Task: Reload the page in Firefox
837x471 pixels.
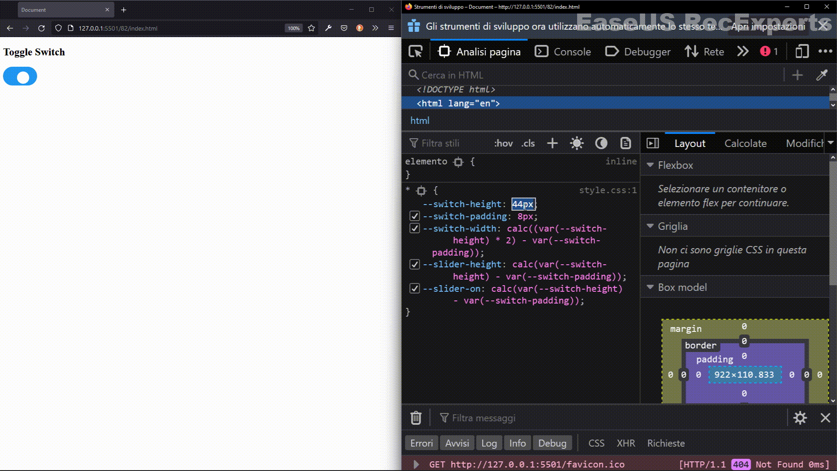Action: click(41, 28)
